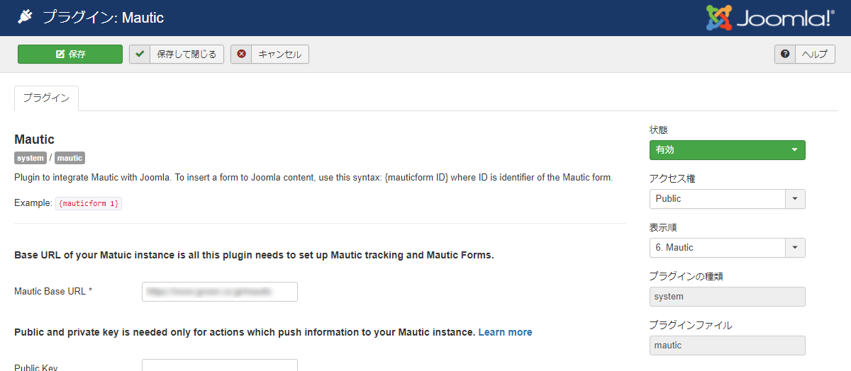
Task: Cancel editing with キャンセル button
Action: (269, 54)
